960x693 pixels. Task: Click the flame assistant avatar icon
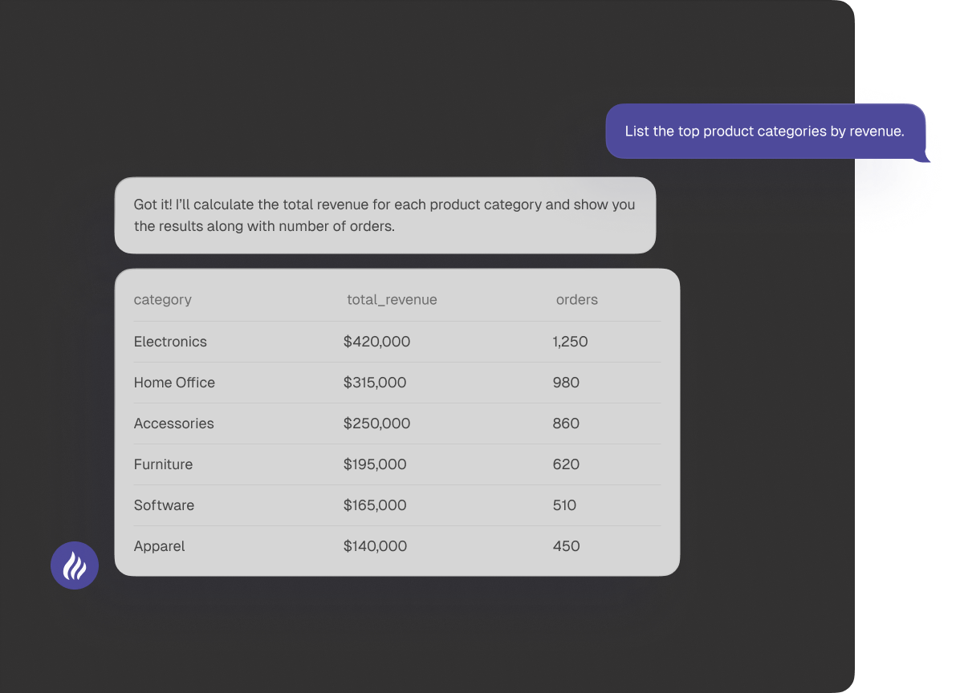[75, 565]
